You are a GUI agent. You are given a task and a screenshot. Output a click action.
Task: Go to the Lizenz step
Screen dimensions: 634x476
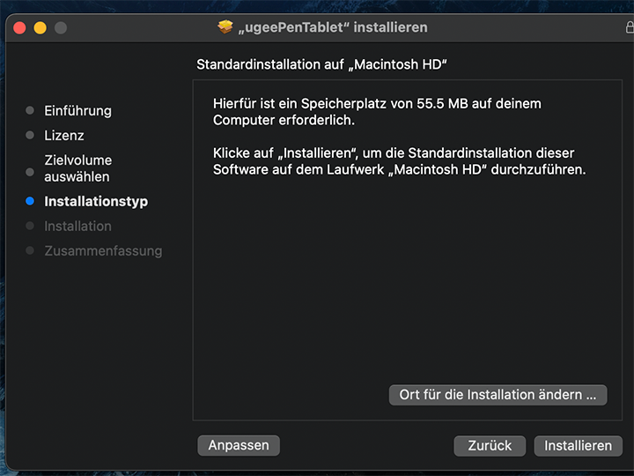(x=64, y=135)
